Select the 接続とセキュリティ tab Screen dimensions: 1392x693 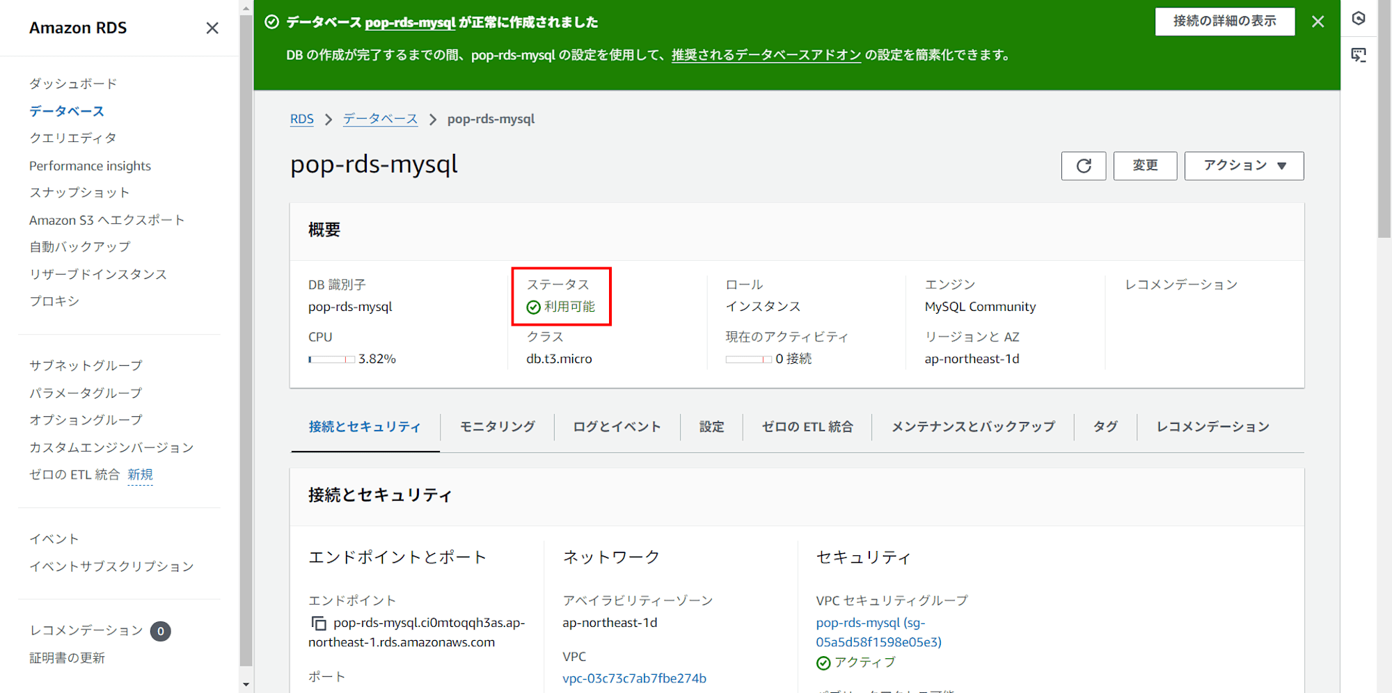[x=365, y=427]
